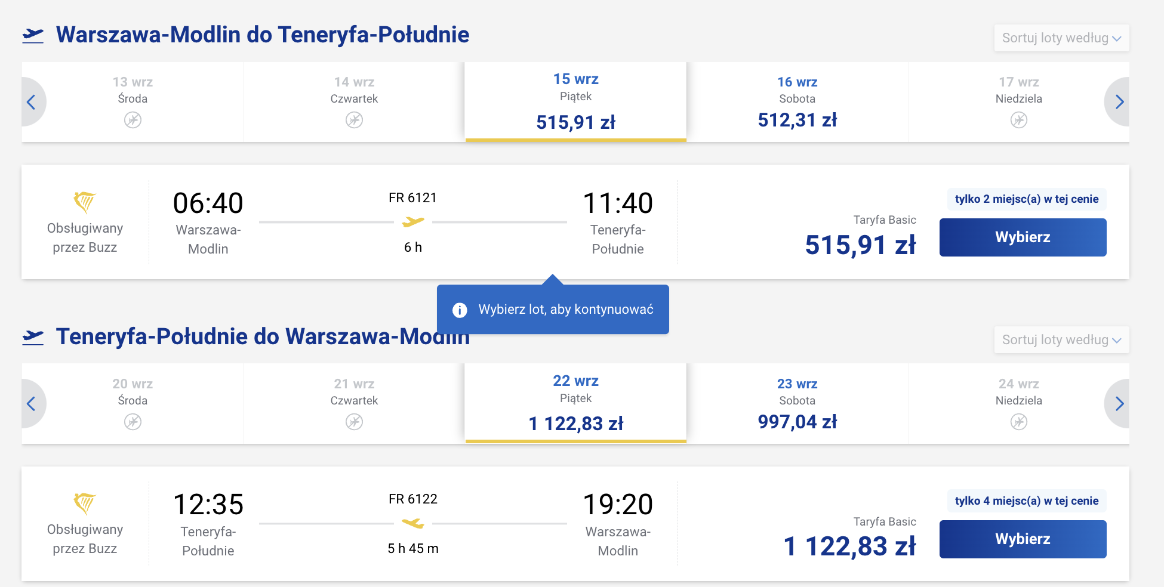Click the Ryanair harp logo on flight FR 6122

(85, 503)
